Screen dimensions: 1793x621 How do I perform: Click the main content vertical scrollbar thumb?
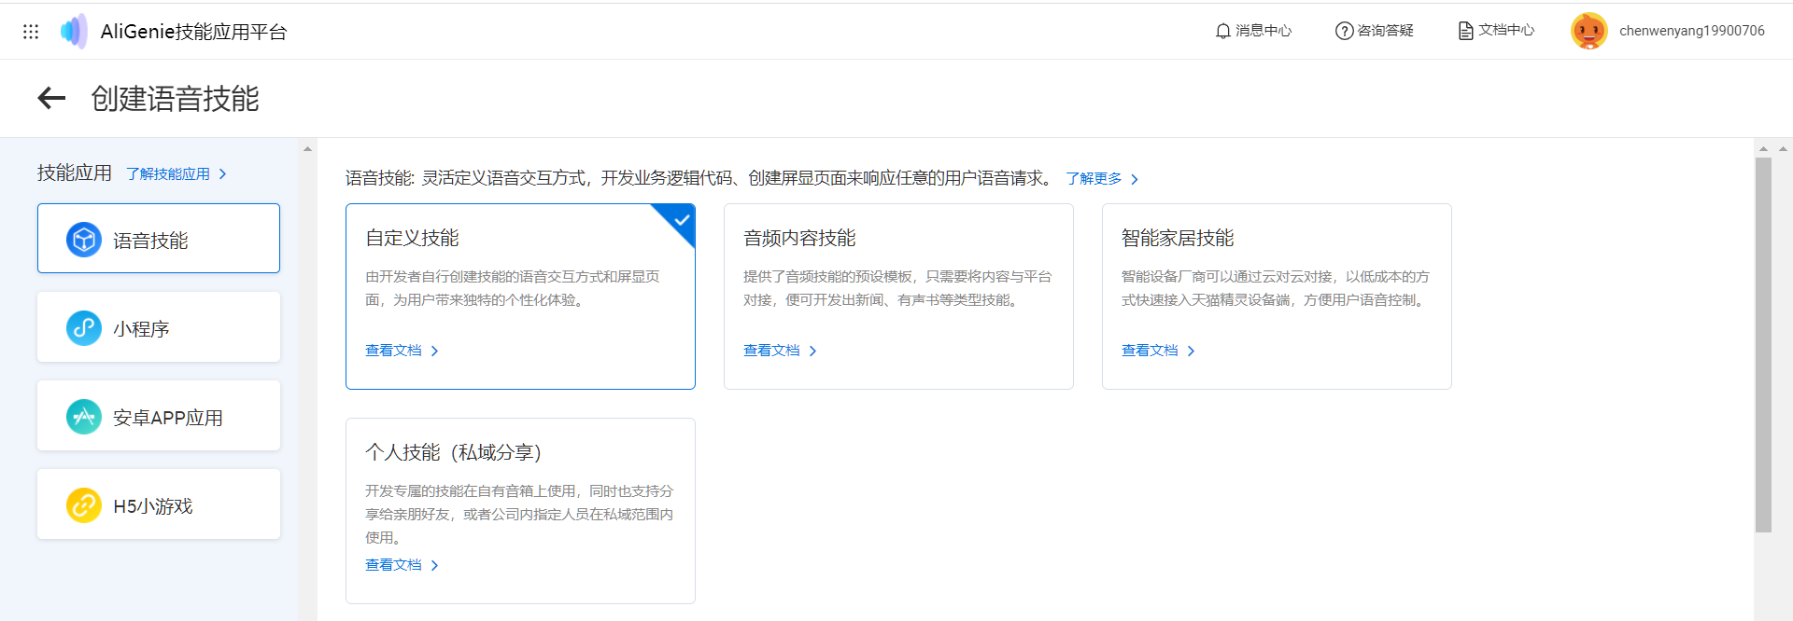tap(1763, 345)
